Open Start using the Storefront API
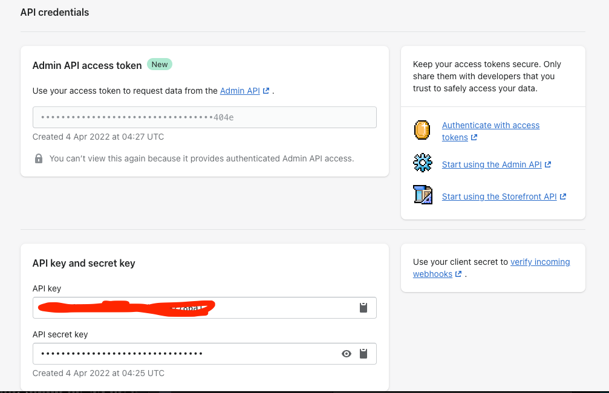The image size is (609, 393). click(x=499, y=196)
